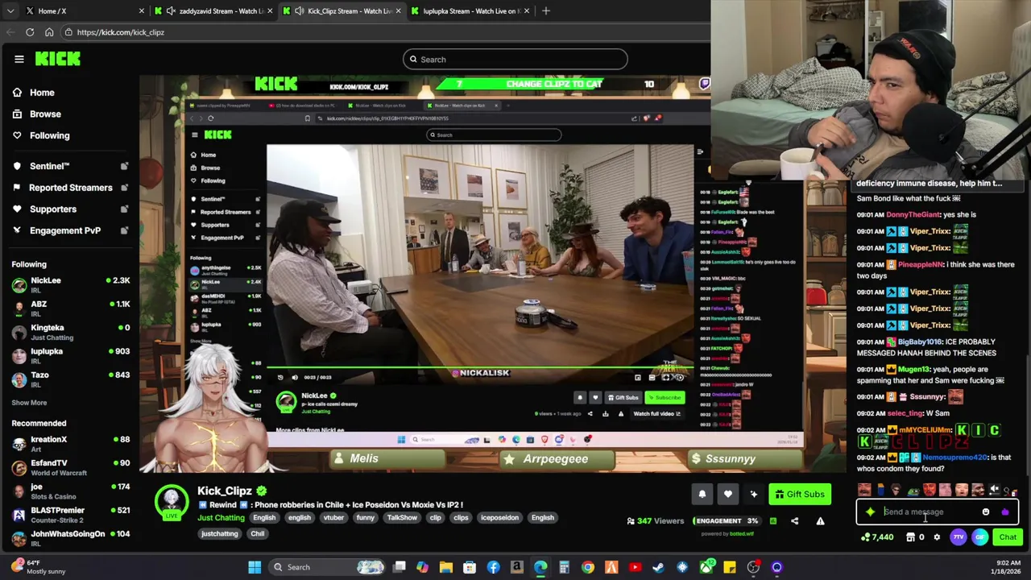1031x580 pixels.
Task: Click the green square icon after Engagement
Action: 772,521
